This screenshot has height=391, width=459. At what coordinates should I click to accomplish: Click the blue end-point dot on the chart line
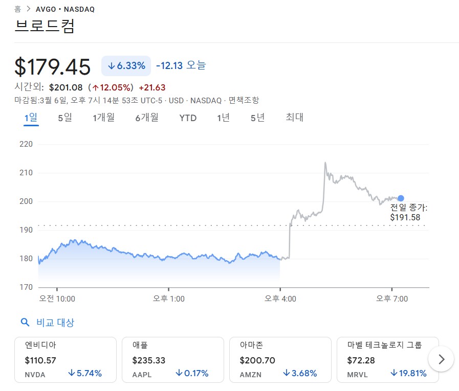tap(401, 198)
